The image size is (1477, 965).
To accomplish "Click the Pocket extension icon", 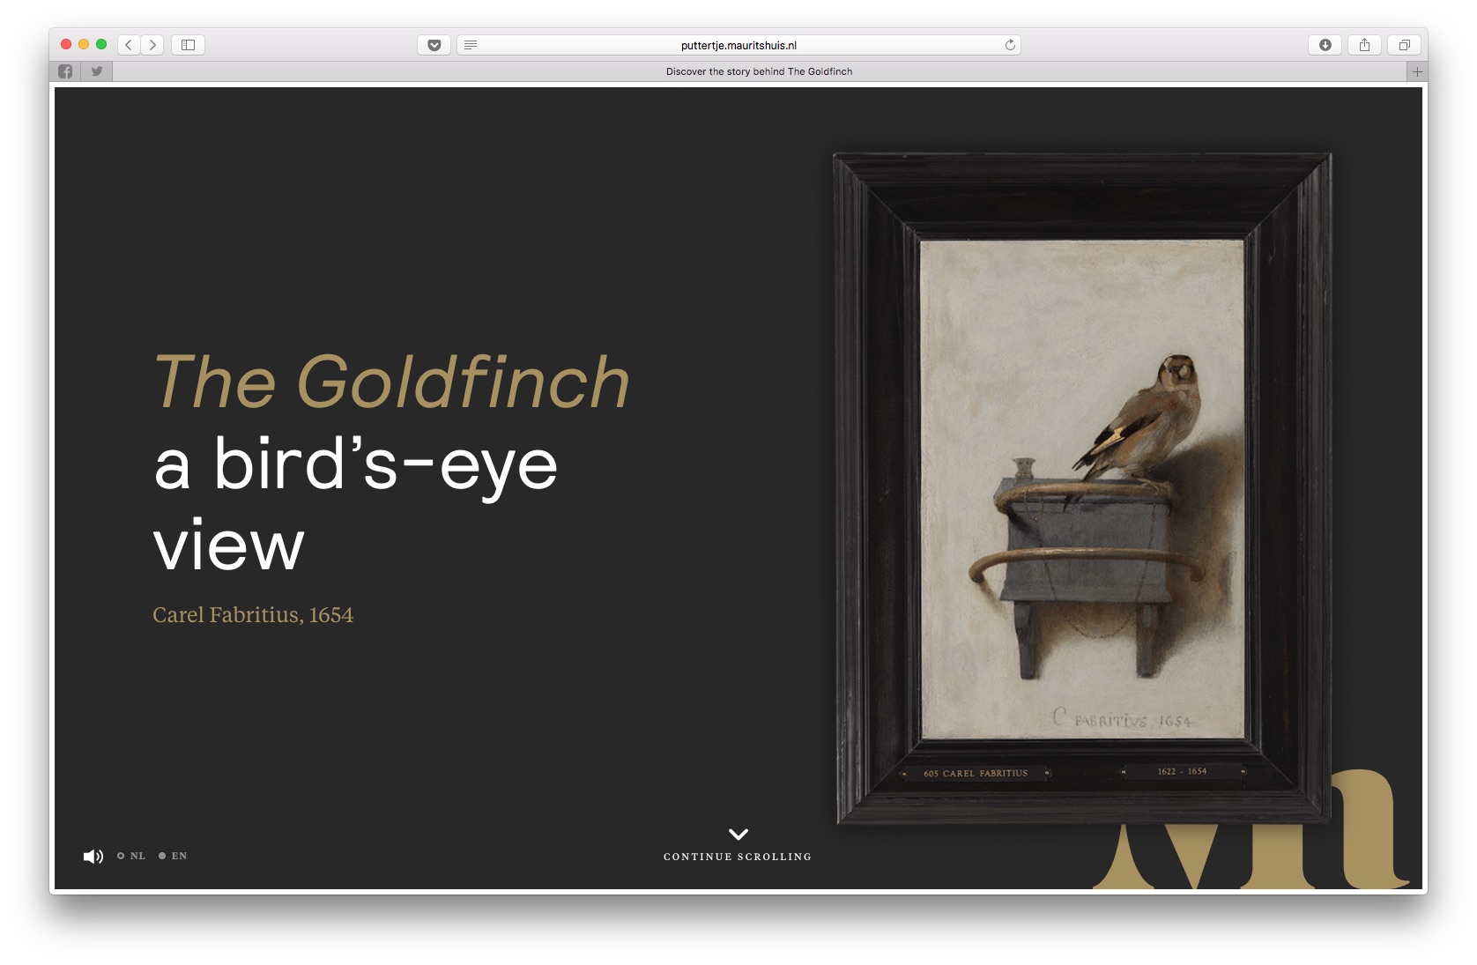I will point(434,45).
